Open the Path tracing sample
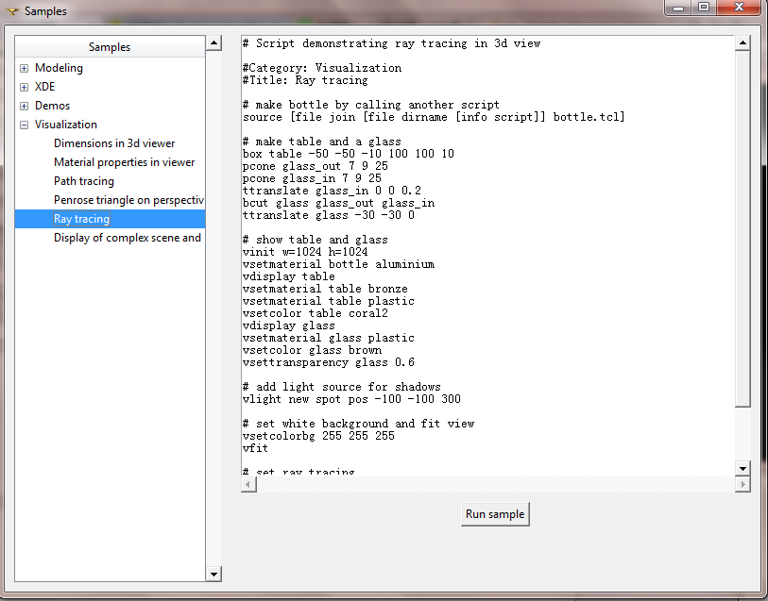 pyautogui.click(x=84, y=181)
